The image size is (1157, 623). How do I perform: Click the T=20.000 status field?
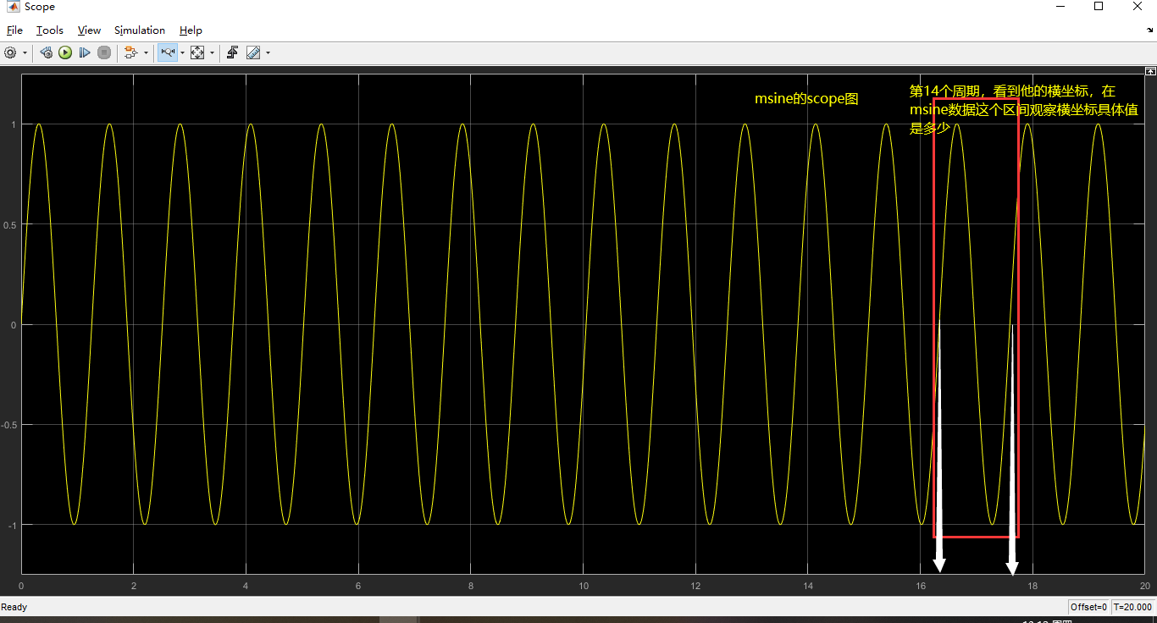1132,607
